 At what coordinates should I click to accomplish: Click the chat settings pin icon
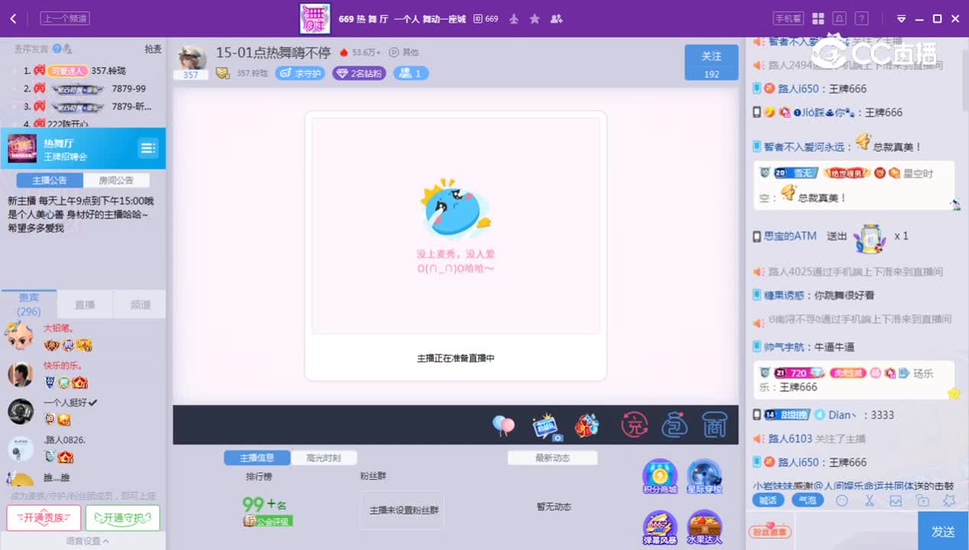coord(949,501)
